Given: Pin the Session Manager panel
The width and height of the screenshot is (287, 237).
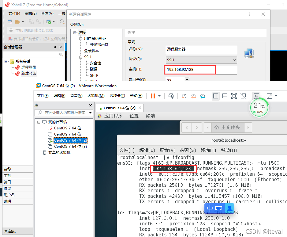Looking at the screenshot, I should (x=55, y=47).
